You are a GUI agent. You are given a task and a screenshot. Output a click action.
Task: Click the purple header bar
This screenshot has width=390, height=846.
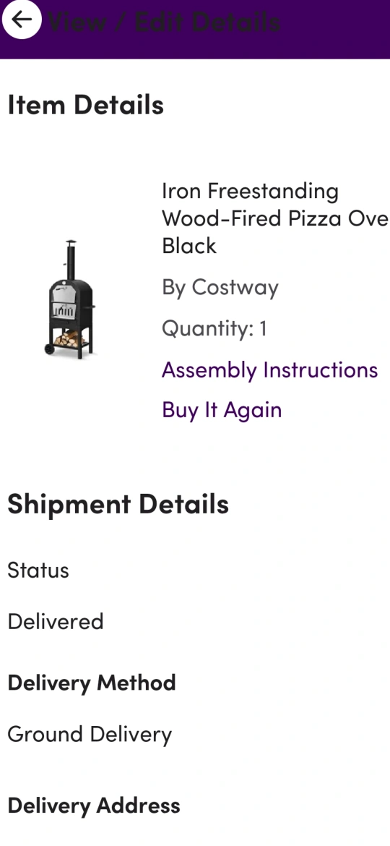click(195, 29)
